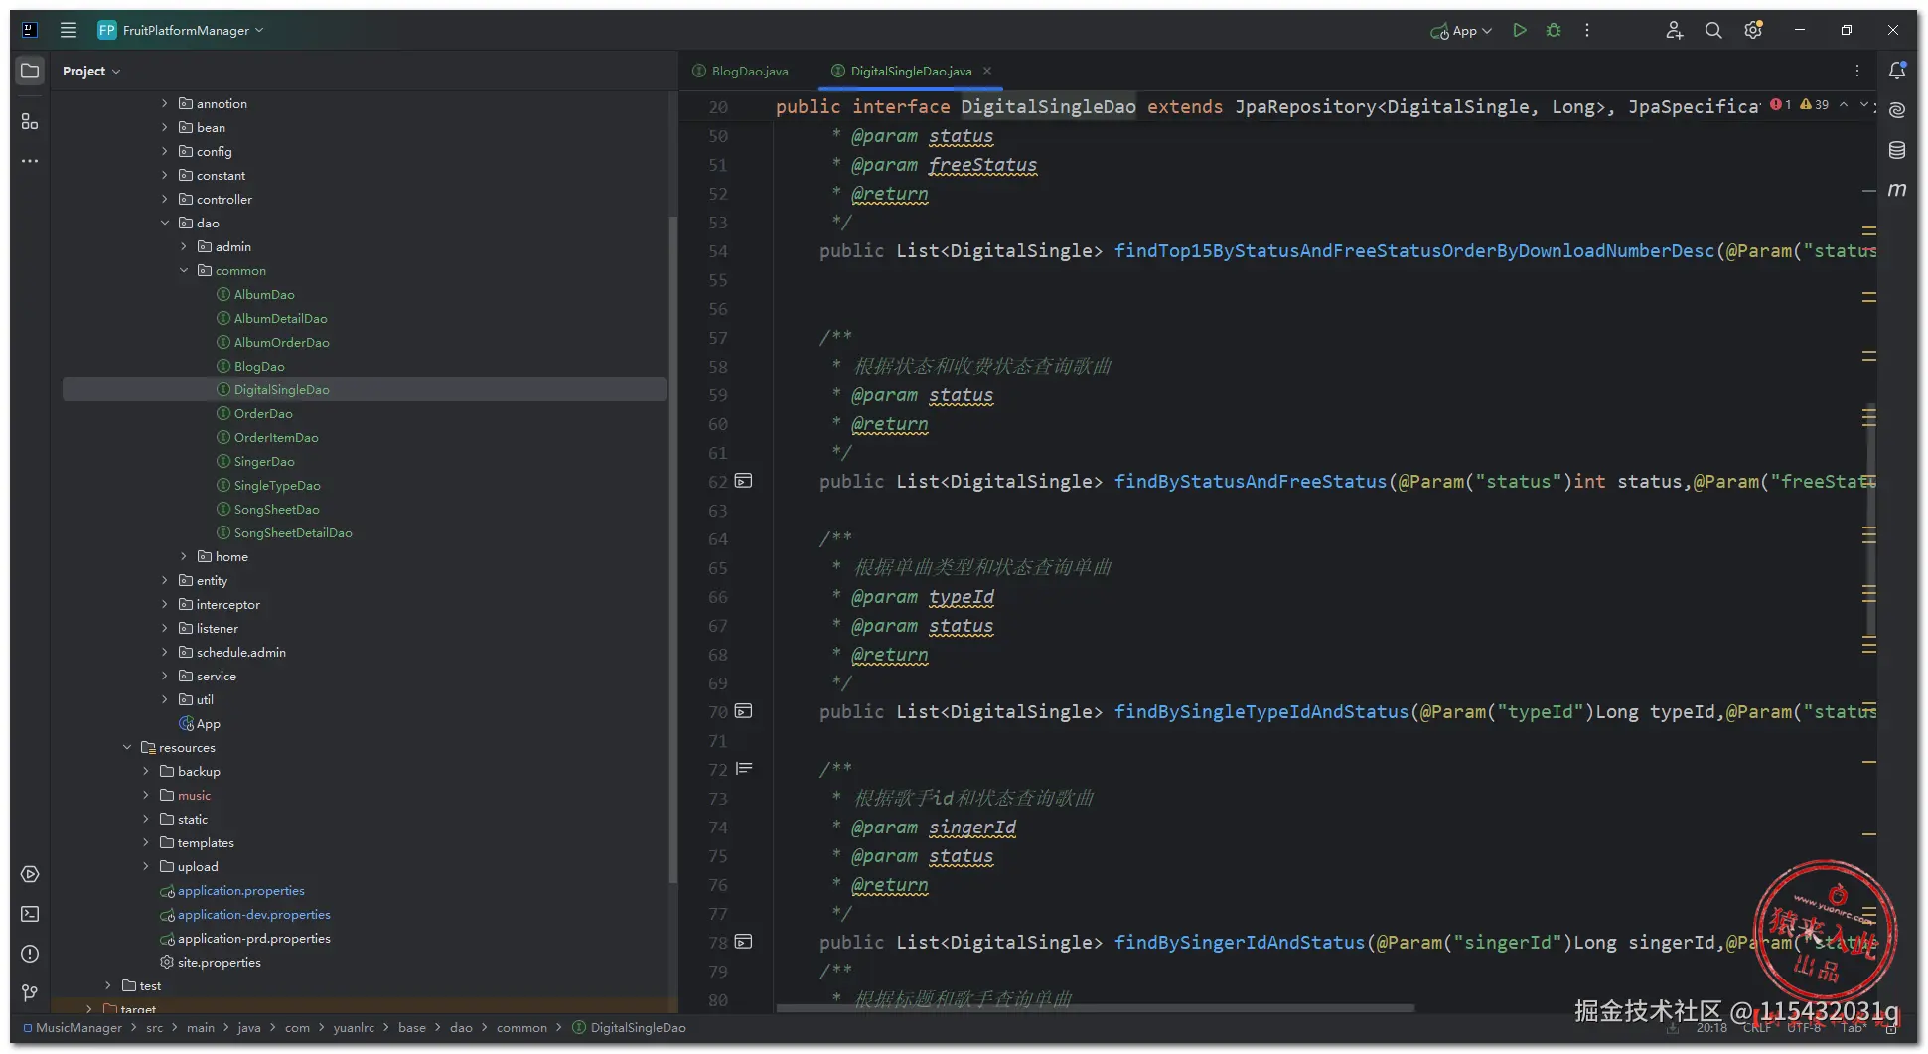Screen dimensions: 1928x1054
Task: Open editor tab options menu
Action: coord(1857,71)
